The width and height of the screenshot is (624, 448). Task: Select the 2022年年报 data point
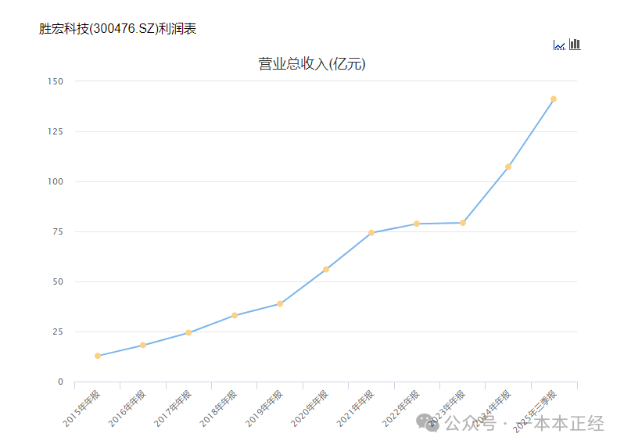pyautogui.click(x=417, y=224)
